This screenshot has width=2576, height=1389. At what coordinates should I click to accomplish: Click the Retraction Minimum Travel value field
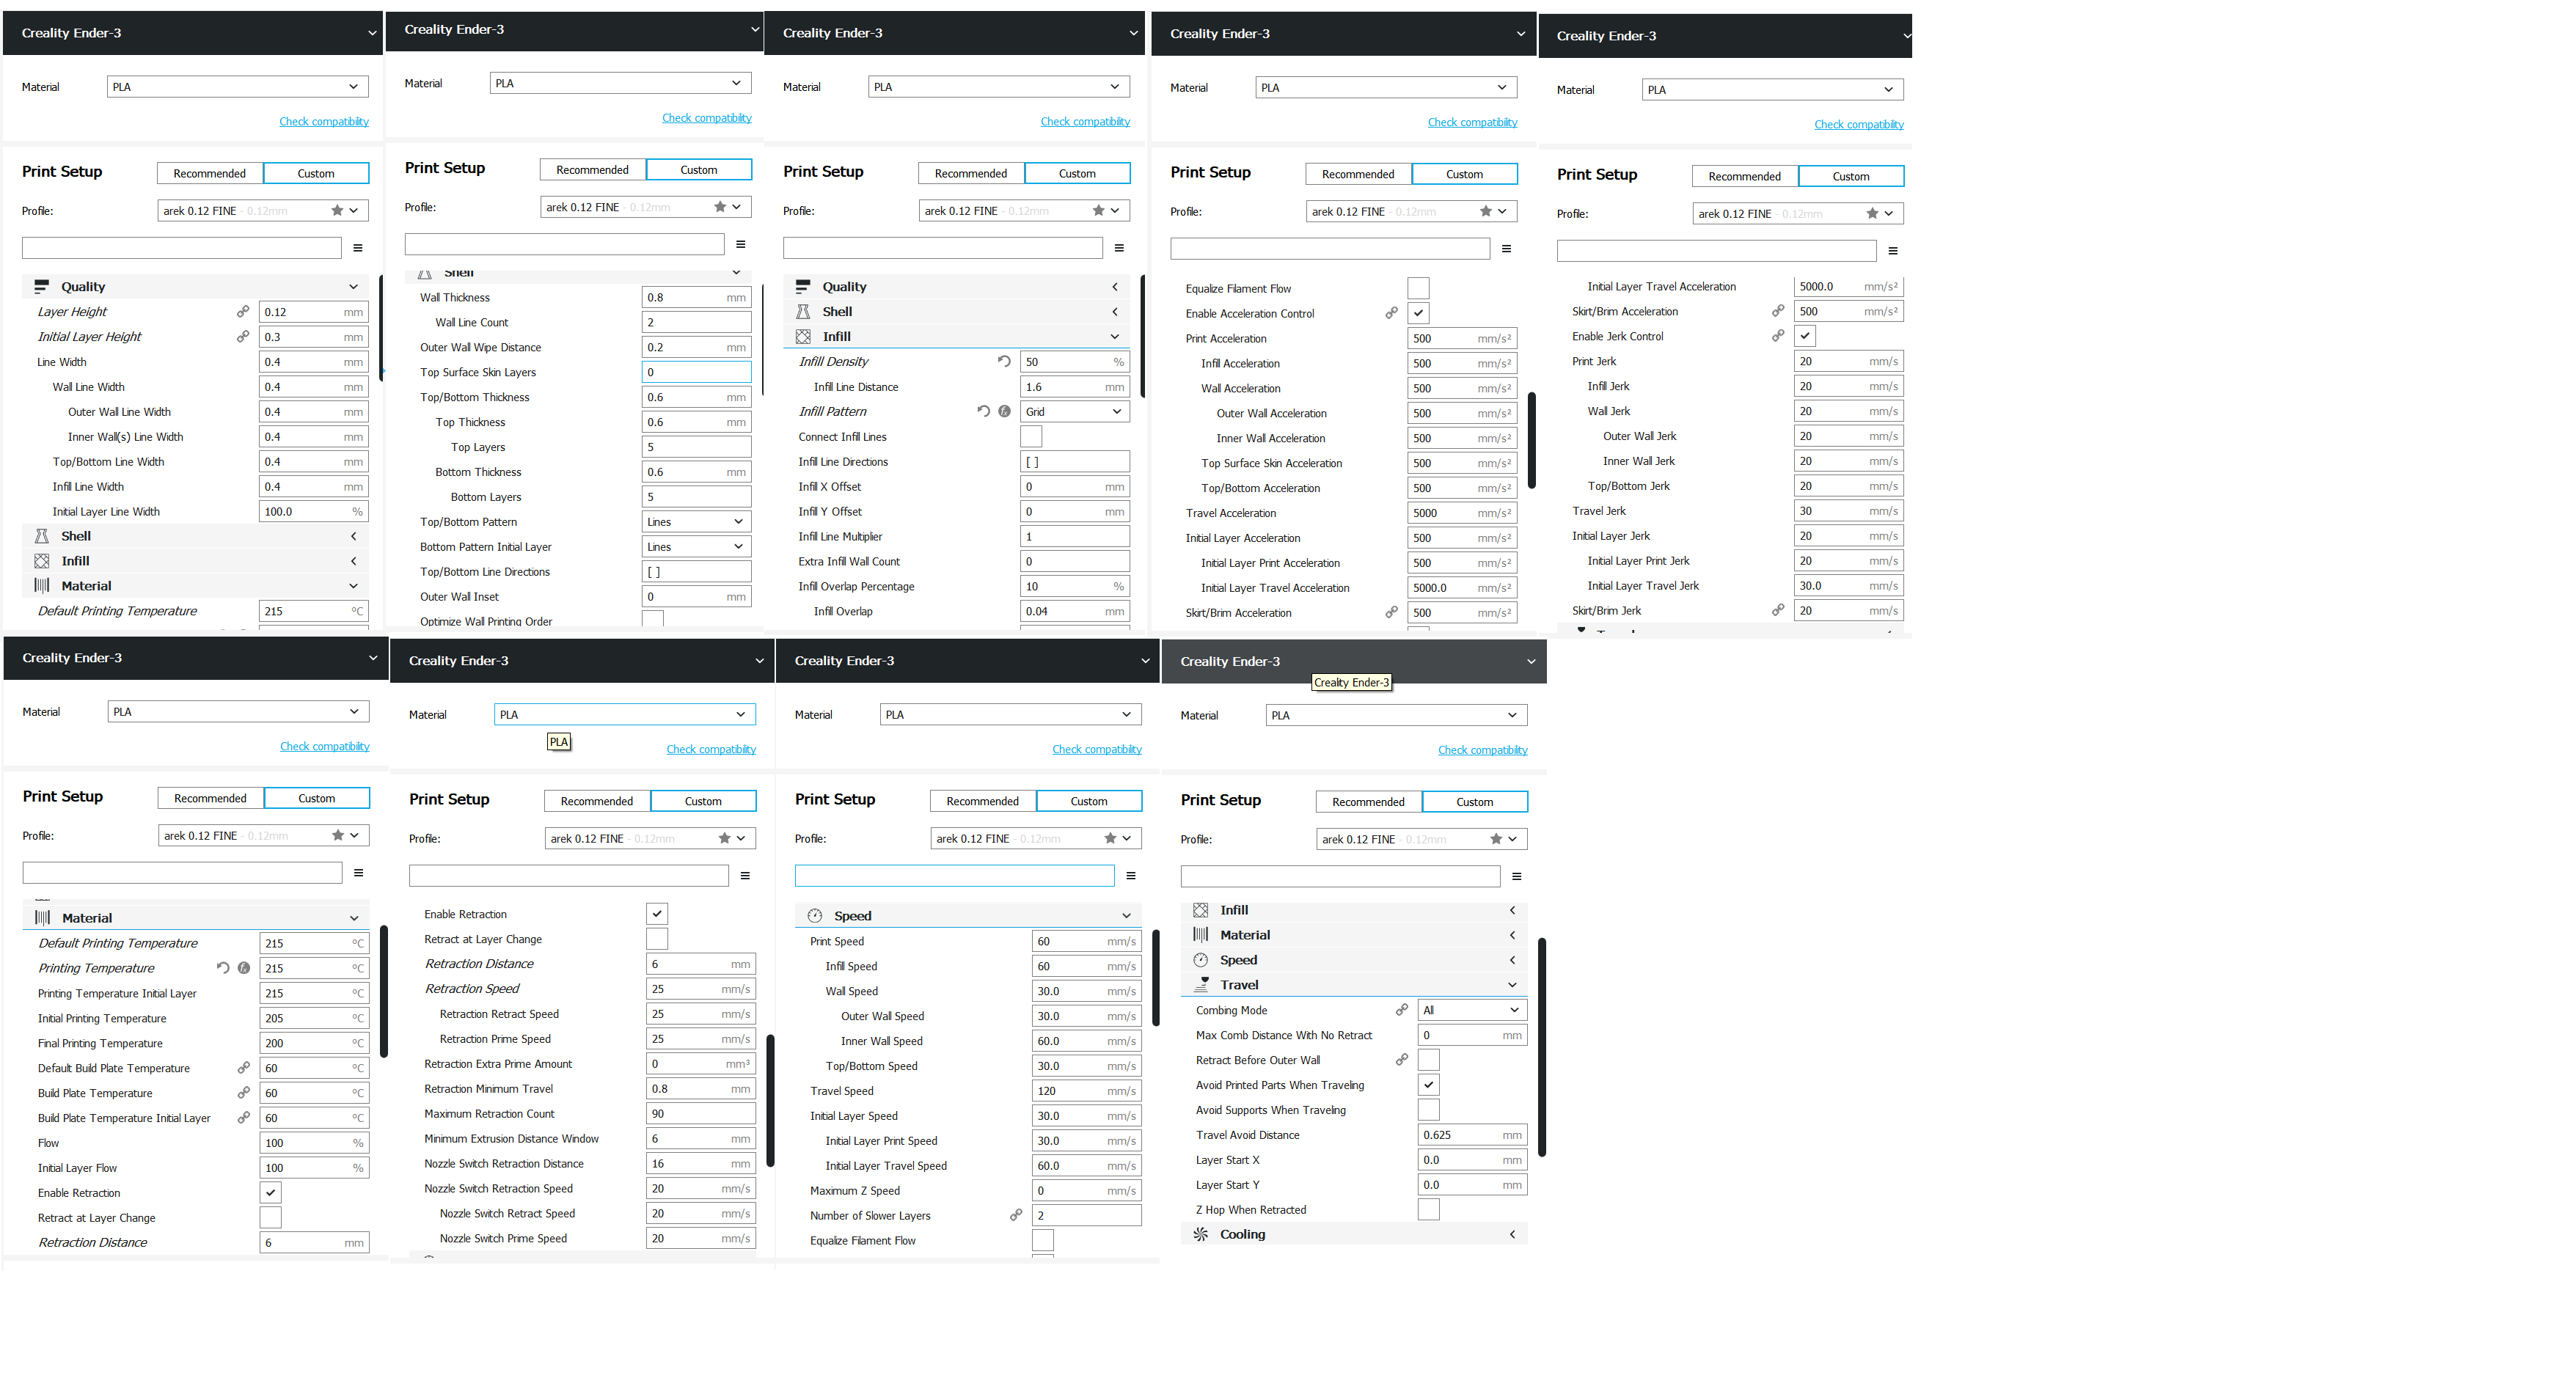tap(700, 1089)
